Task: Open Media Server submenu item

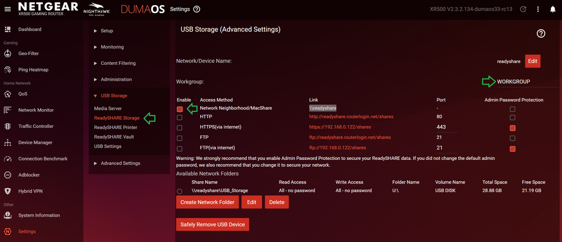Action: click(x=108, y=108)
